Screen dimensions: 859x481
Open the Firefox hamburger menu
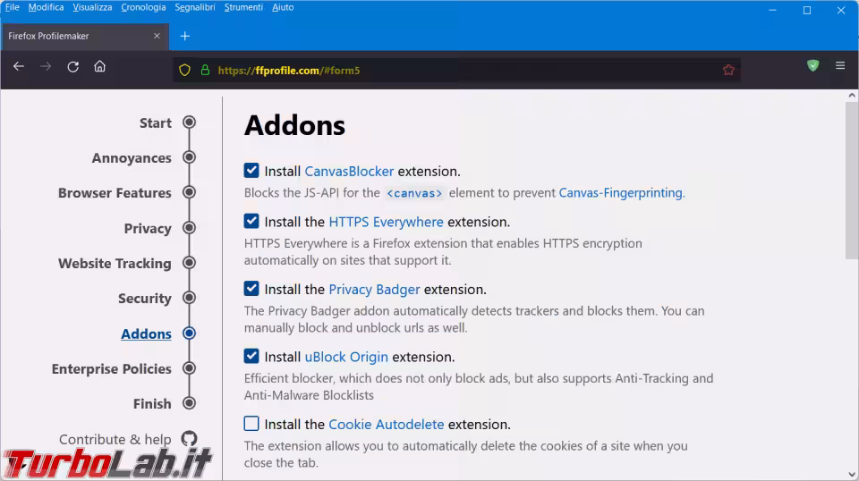click(840, 65)
